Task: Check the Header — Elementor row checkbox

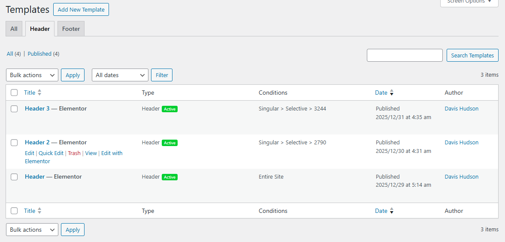Action: (x=14, y=177)
